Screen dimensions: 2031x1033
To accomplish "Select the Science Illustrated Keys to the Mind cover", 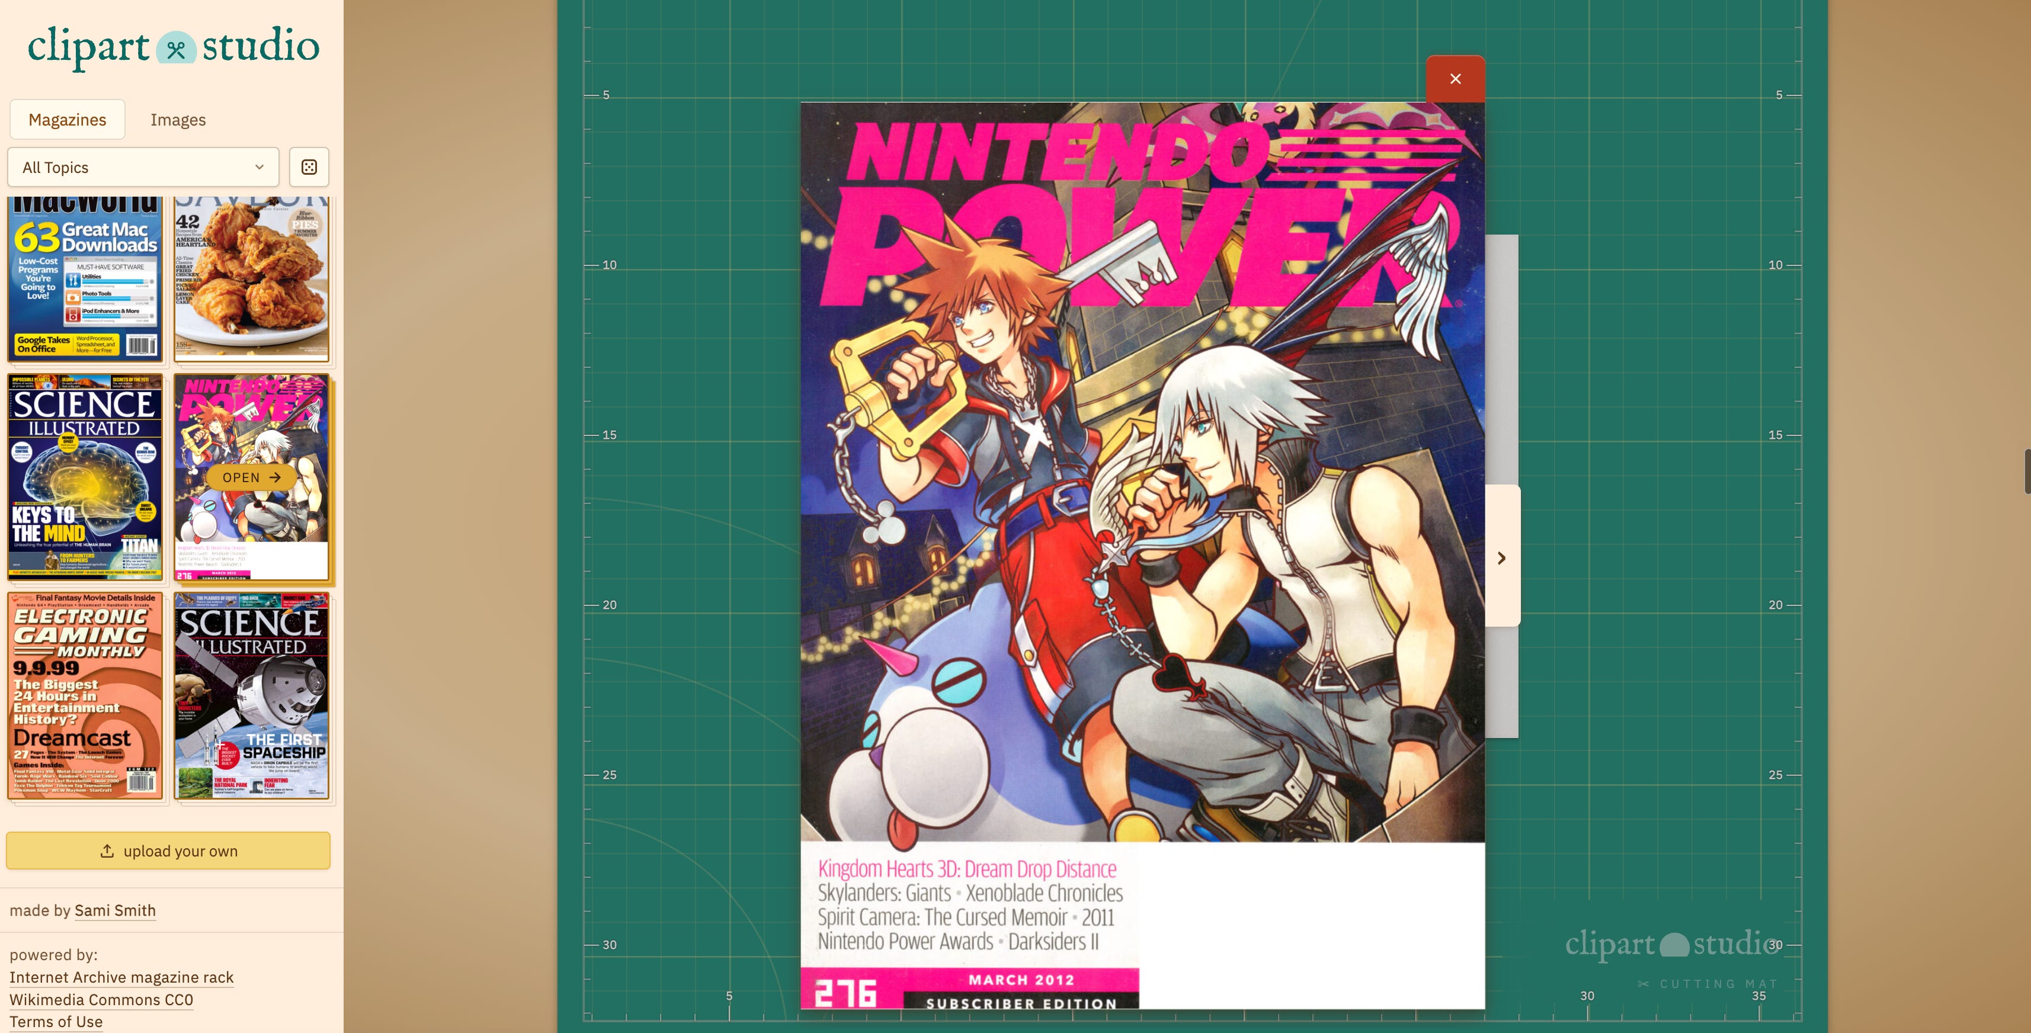I will click(x=85, y=477).
